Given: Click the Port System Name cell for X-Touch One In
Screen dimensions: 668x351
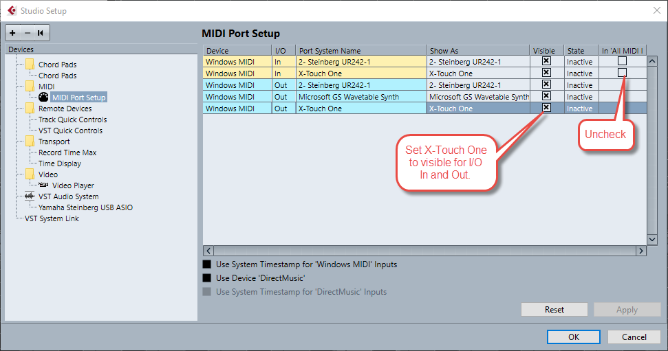Looking at the screenshot, I should click(x=361, y=73).
